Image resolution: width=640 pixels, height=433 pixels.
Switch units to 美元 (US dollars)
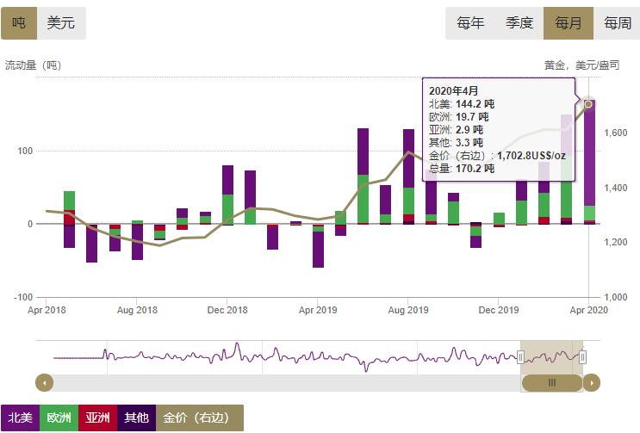(x=61, y=23)
